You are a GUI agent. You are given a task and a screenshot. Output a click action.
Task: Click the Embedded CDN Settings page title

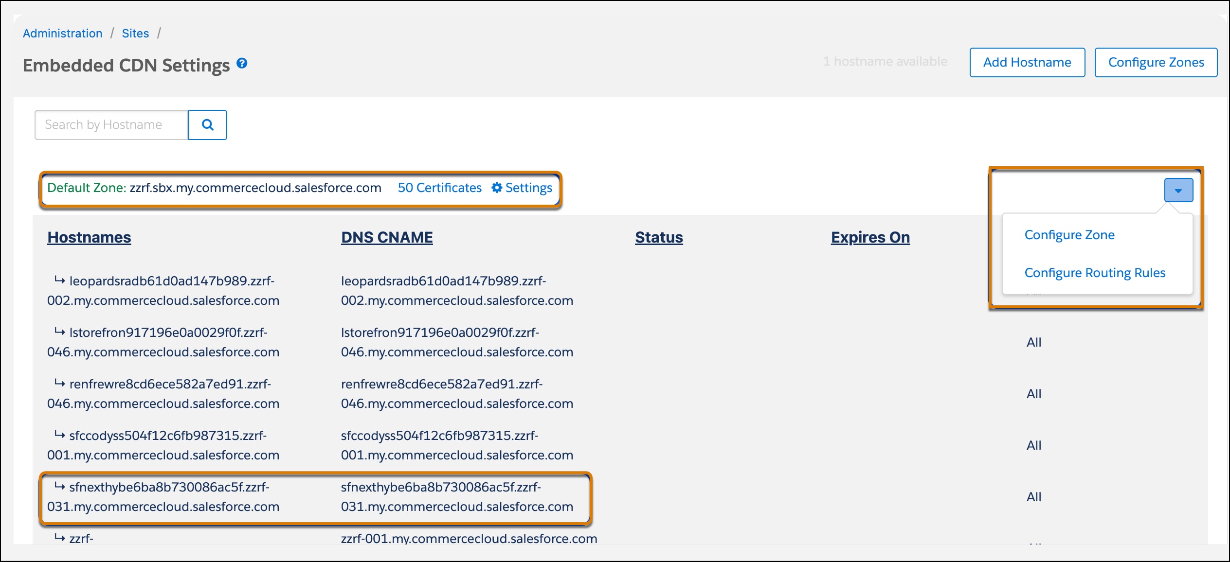point(126,65)
